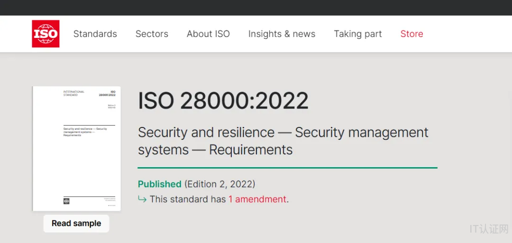Image resolution: width=512 pixels, height=243 pixels.
Task: Click the ISO 28000:2022 heading
Action: 223,101
